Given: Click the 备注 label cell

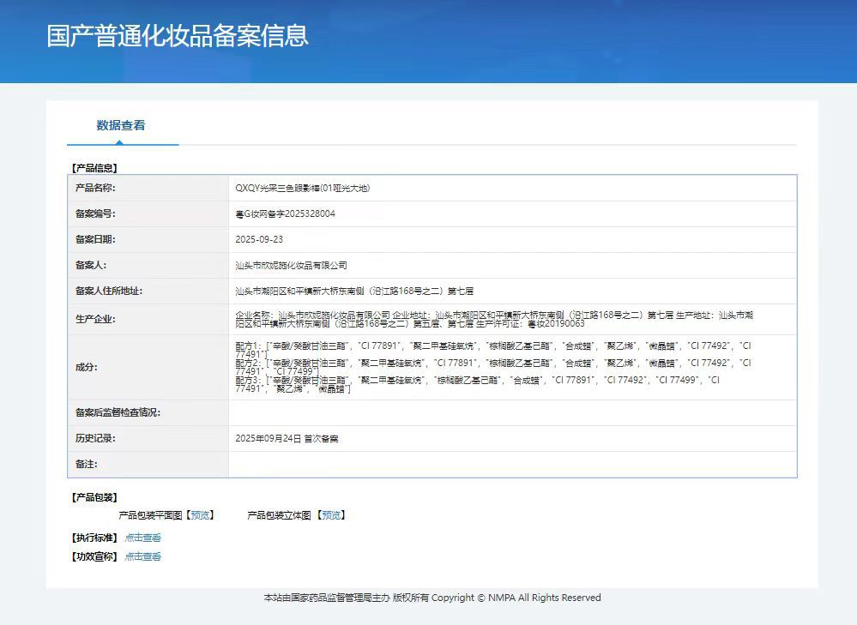Looking at the screenshot, I should (x=148, y=464).
